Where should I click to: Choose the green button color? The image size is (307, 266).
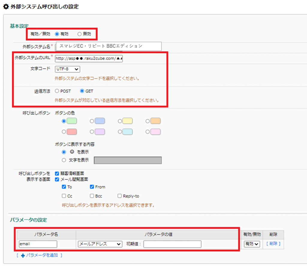tap(64, 121)
